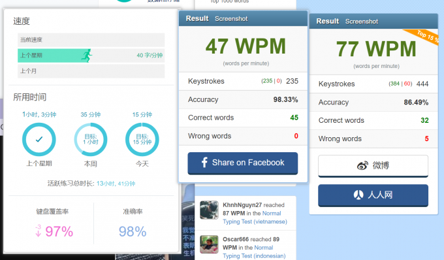Select the Result tab in 77 WPM panel
Screen dimensions: 444x260
(328, 22)
